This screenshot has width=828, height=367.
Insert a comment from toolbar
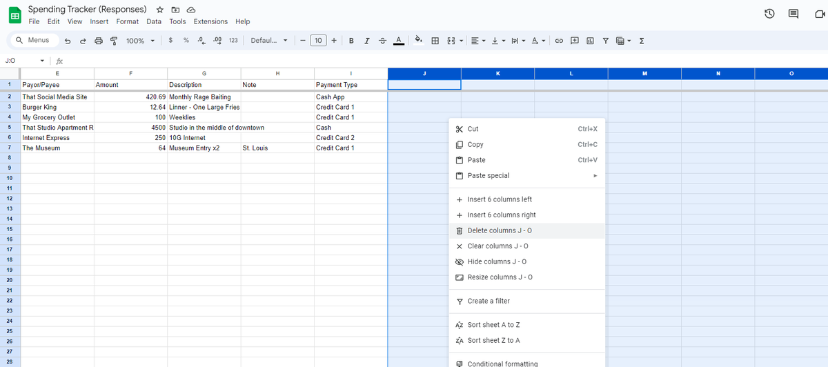point(575,41)
